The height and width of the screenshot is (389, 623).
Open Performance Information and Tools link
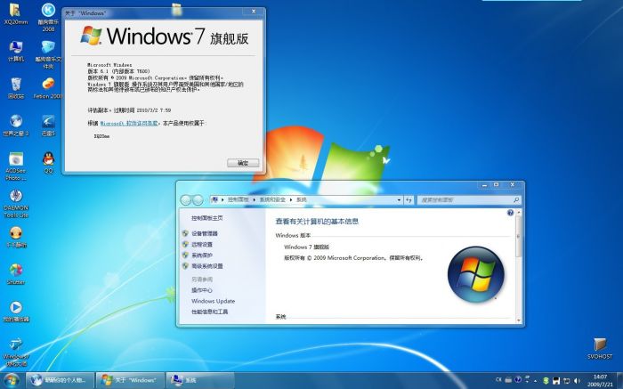coord(210,312)
